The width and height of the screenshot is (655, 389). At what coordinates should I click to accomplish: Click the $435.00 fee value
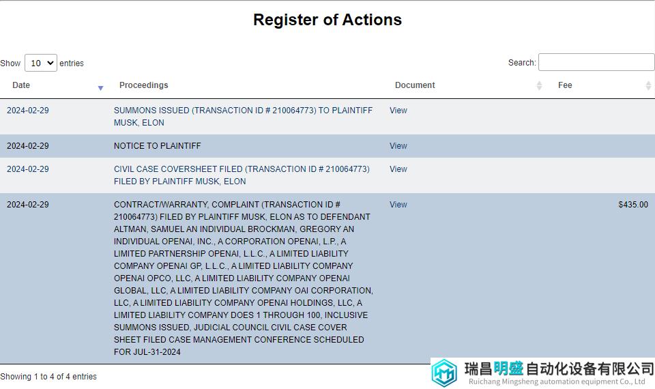click(633, 205)
